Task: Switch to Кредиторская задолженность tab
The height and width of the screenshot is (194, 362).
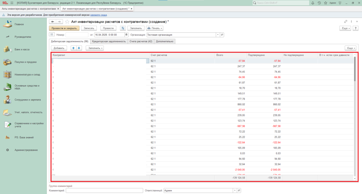Action: coord(109,41)
